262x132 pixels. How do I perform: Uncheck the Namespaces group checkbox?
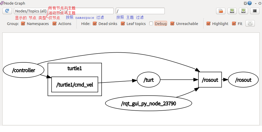23,23
